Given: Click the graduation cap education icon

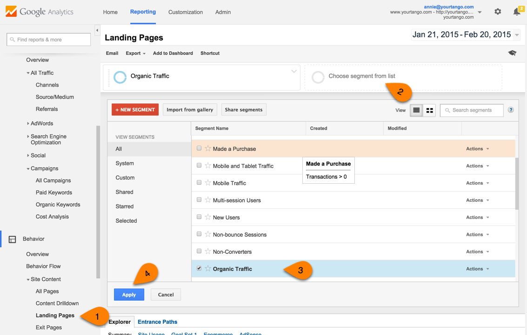Looking at the screenshot, I should click(x=512, y=53).
